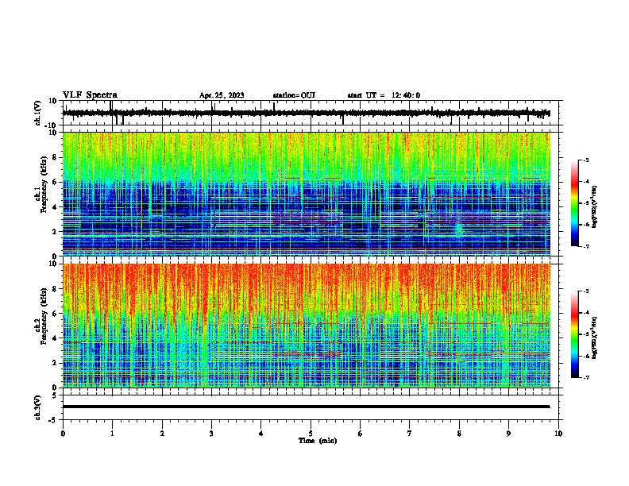The width and height of the screenshot is (629, 486).
Task: Click time-axis tick label "7"
Action: (x=410, y=434)
